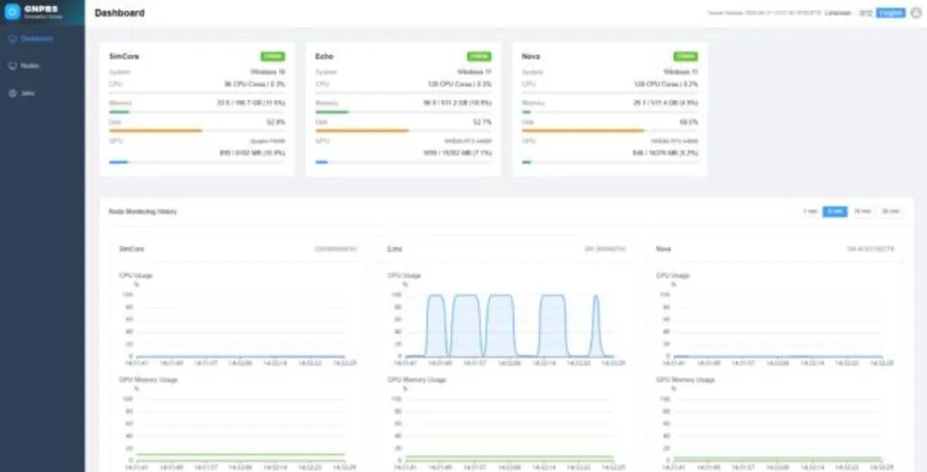The height and width of the screenshot is (472, 927).
Task: Set history range to 30 min
Action: point(890,211)
